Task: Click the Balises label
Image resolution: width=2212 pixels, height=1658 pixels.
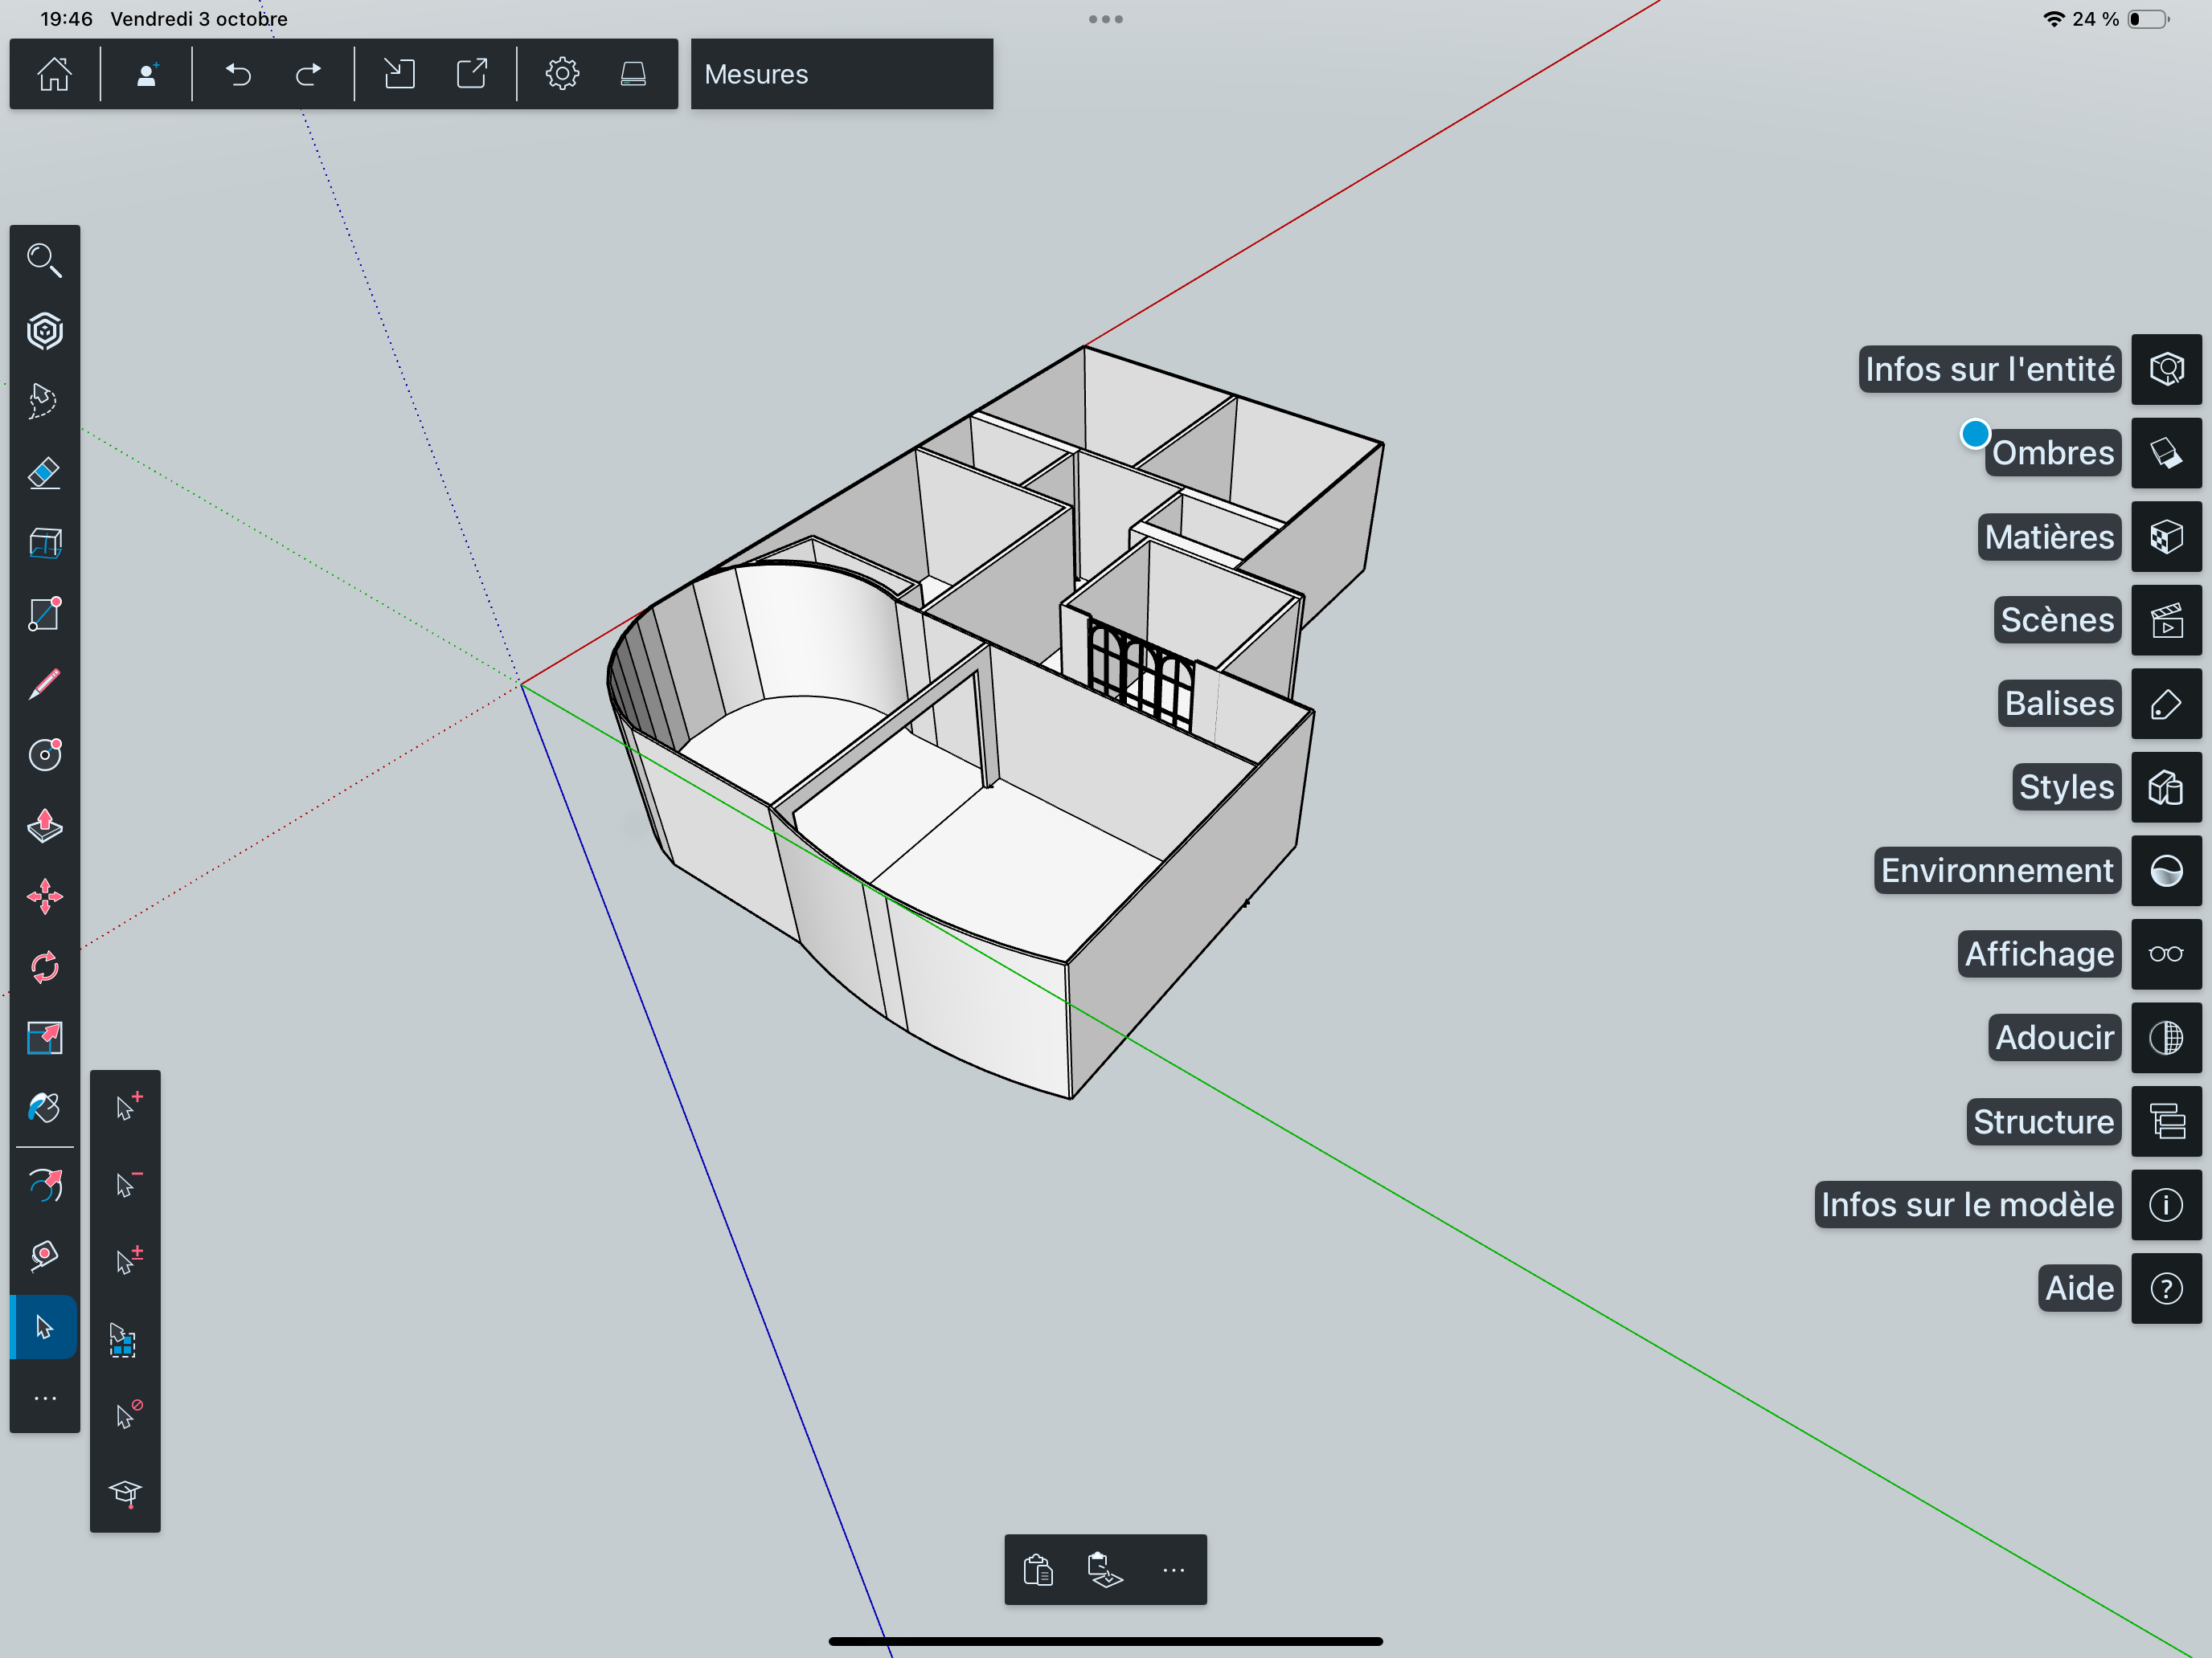Action: (2059, 704)
